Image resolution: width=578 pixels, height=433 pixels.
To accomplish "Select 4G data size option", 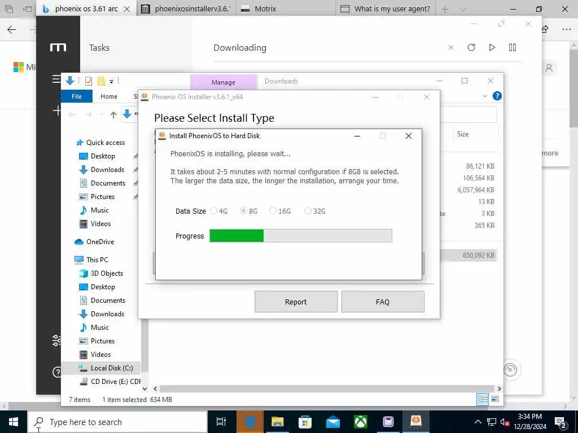I will coord(214,211).
